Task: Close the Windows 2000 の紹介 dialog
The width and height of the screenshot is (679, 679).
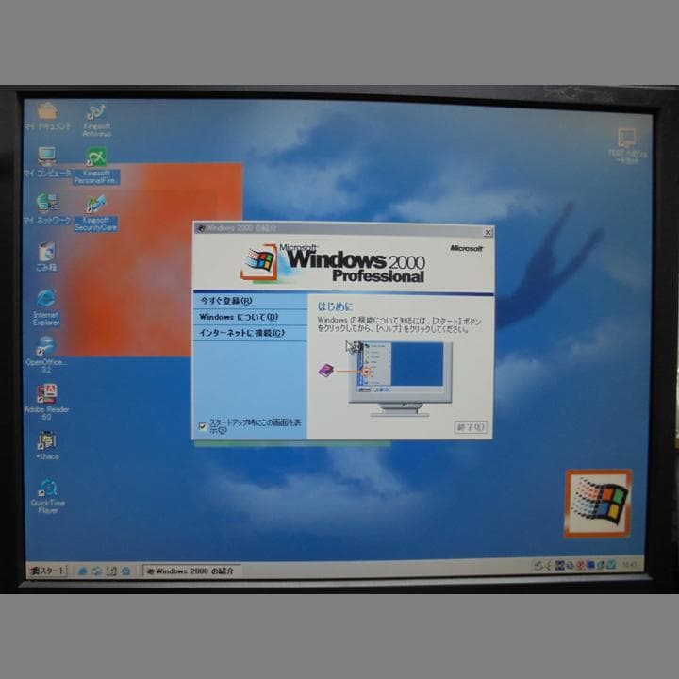Action: [x=488, y=233]
